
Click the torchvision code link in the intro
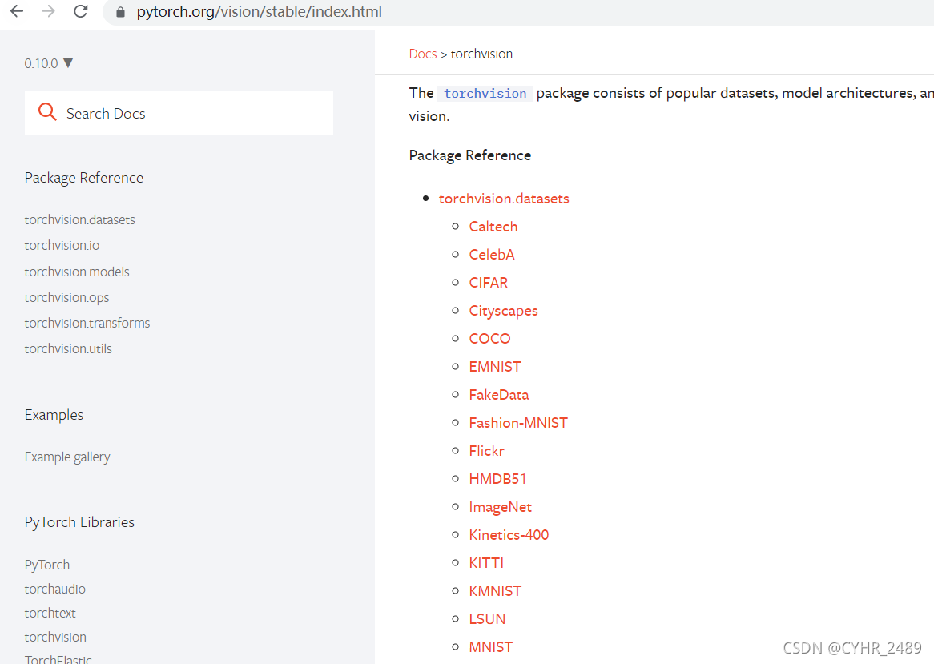pos(485,94)
